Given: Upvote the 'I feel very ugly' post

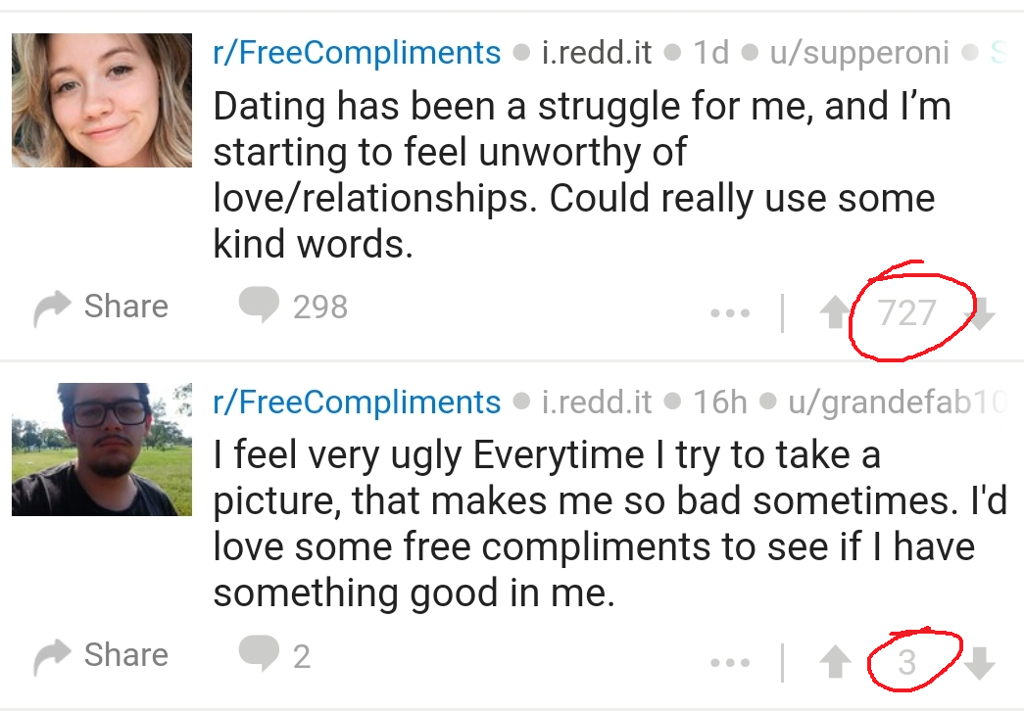Looking at the screenshot, I should point(834,663).
